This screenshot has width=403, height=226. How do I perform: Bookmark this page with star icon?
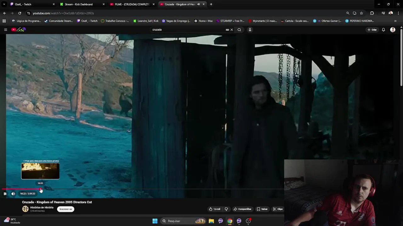[x=361, y=13]
